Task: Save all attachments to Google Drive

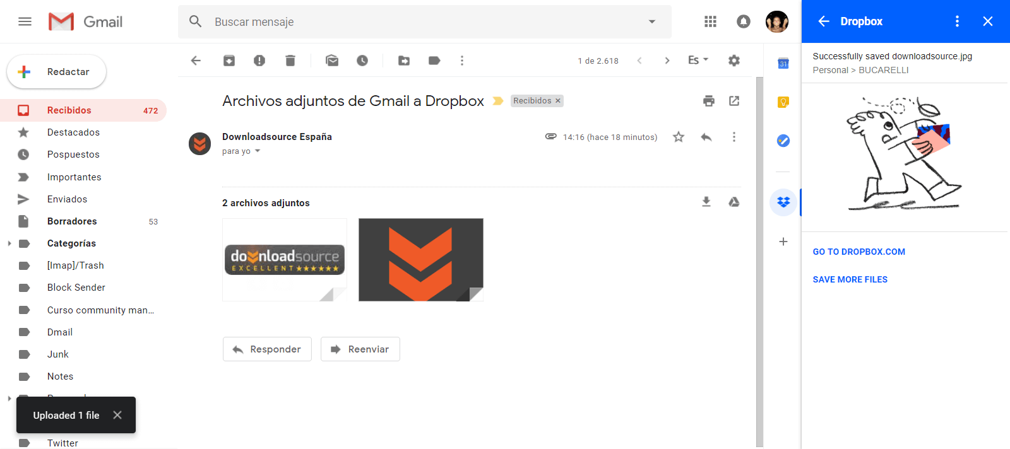Action: tap(734, 202)
